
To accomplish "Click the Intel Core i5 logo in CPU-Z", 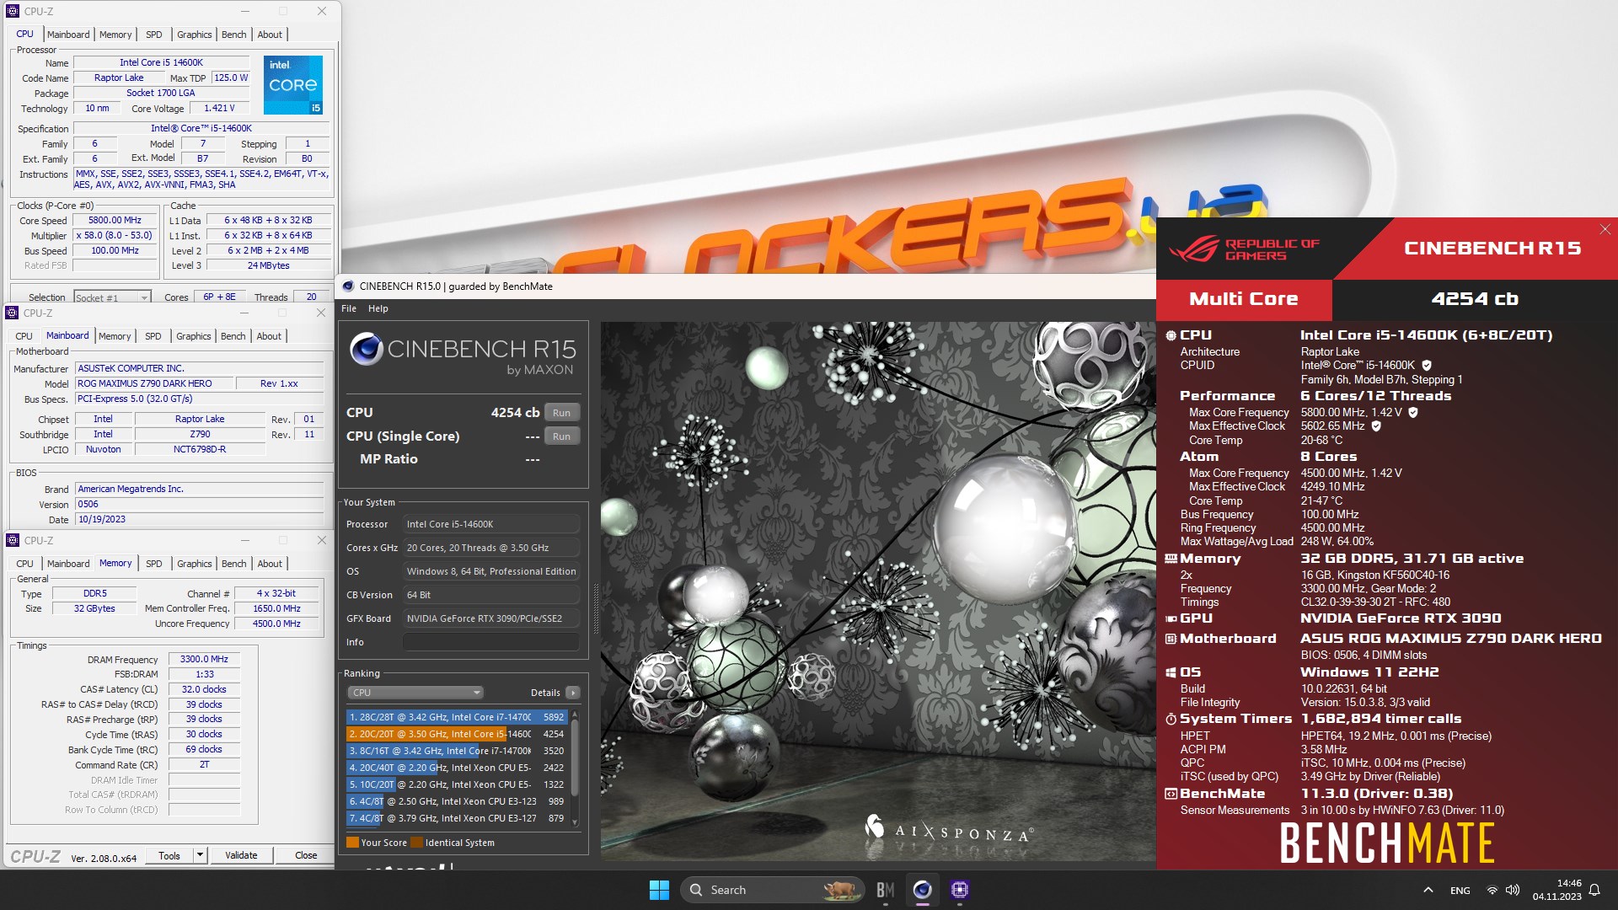I will (292, 85).
